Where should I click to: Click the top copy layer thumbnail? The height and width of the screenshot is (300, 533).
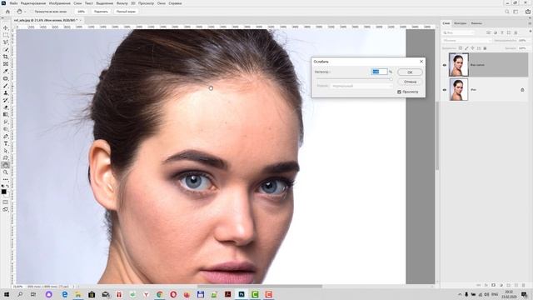coord(459,65)
